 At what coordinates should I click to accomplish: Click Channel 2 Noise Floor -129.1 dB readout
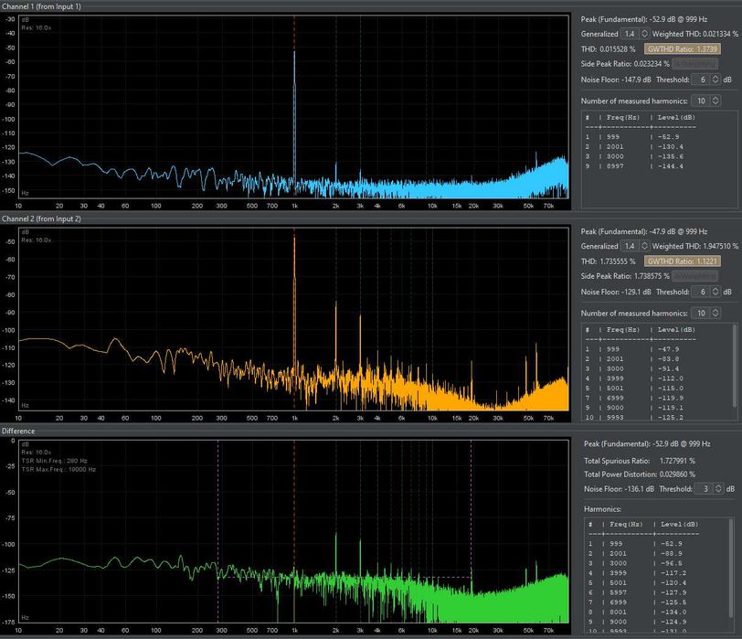[x=616, y=292]
